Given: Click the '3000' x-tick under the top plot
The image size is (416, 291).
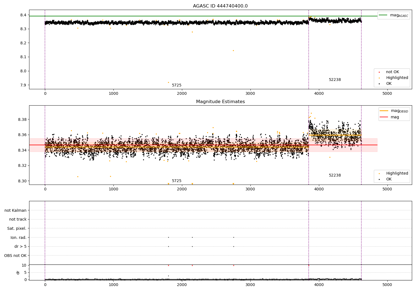Looking at the screenshot, I should [250, 94].
